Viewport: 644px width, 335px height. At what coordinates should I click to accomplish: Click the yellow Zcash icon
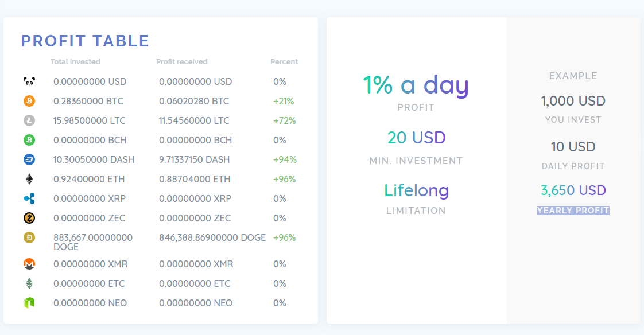[x=29, y=218]
